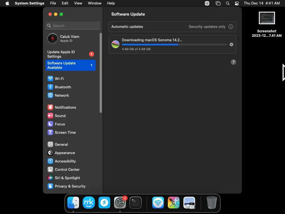
Task: Launch the mk app in Dock
Action: pos(89,203)
